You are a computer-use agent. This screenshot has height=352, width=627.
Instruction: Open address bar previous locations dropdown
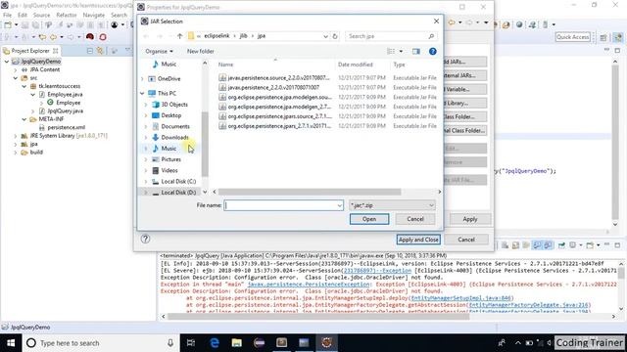(325, 36)
